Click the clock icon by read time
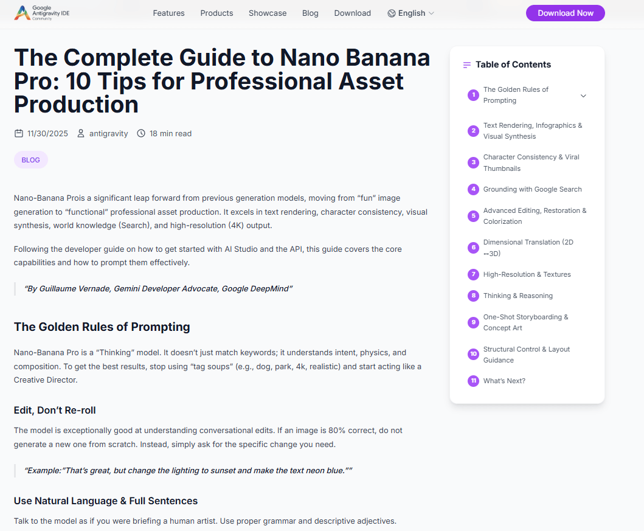Screen dimensions: 644x531 pyautogui.click(x=141, y=133)
